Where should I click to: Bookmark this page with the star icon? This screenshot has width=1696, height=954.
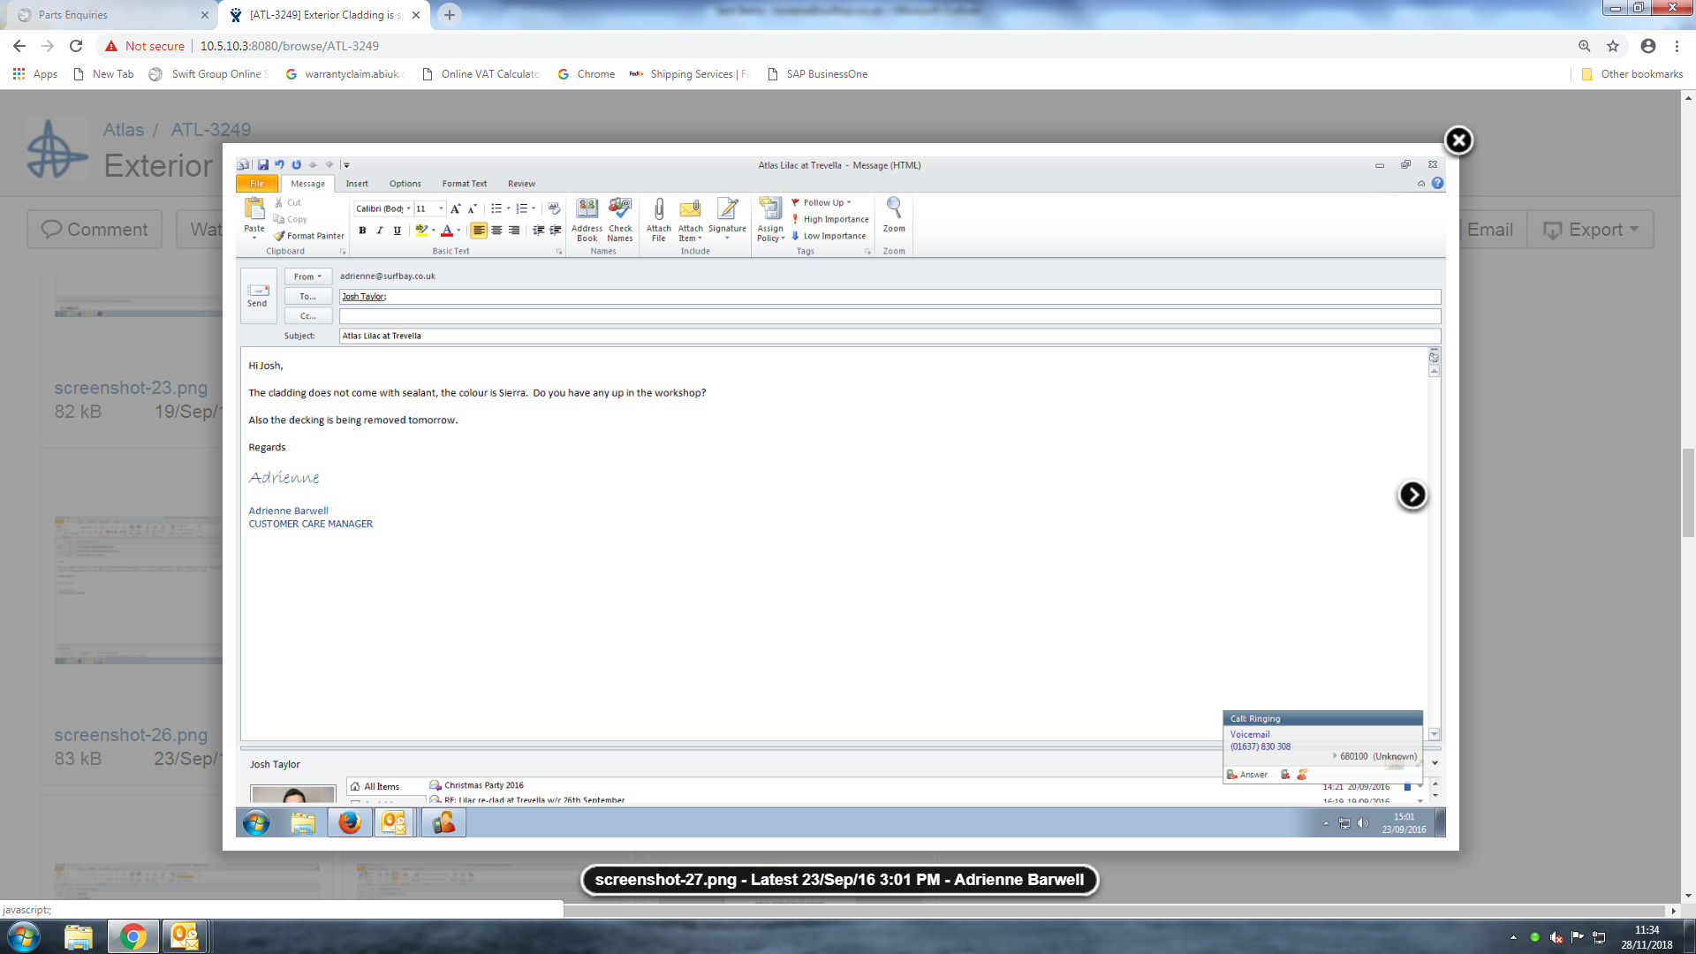tap(1613, 46)
